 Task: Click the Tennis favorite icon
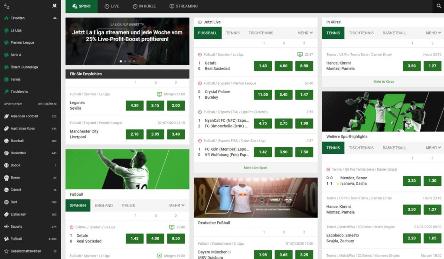tap(6, 79)
